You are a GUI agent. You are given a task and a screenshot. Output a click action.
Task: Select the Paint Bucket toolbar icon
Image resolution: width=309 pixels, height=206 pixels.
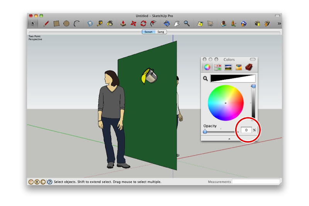(110, 24)
